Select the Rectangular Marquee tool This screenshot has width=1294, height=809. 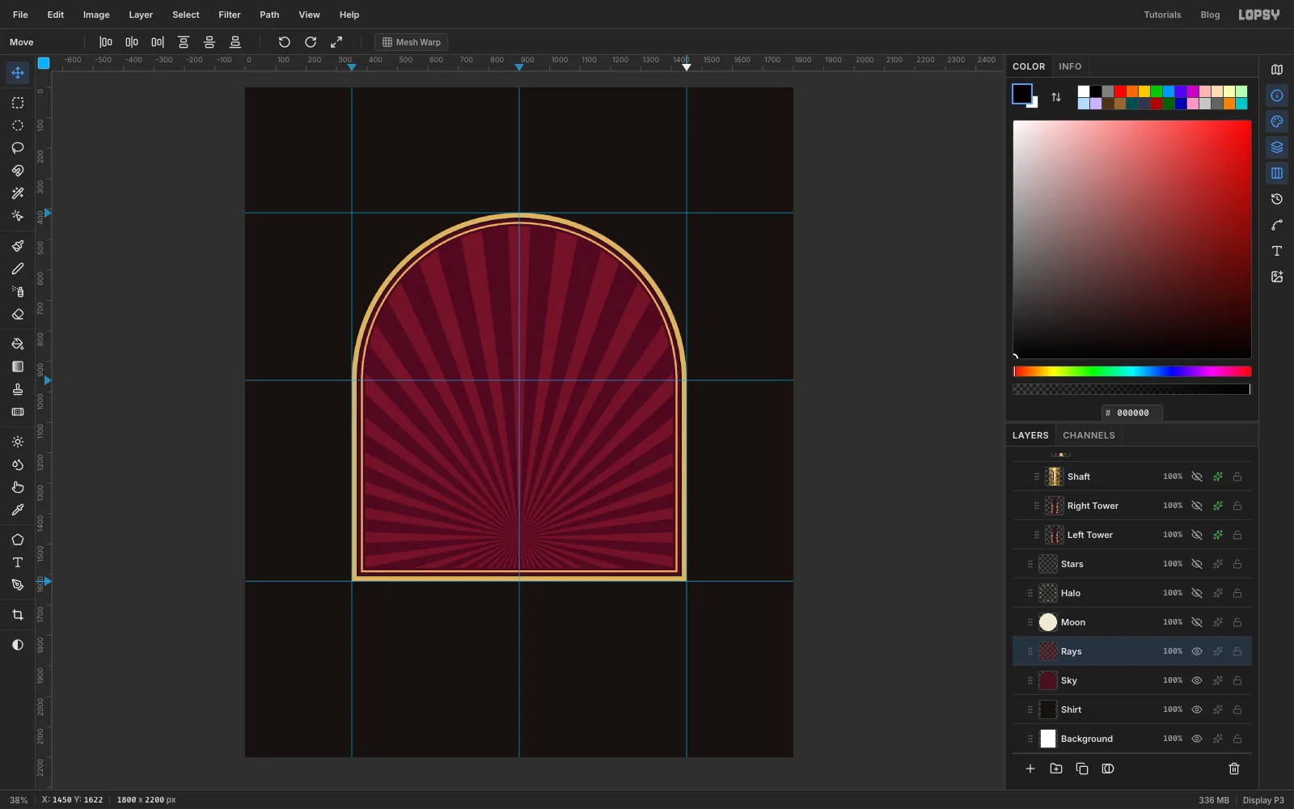[x=18, y=103]
